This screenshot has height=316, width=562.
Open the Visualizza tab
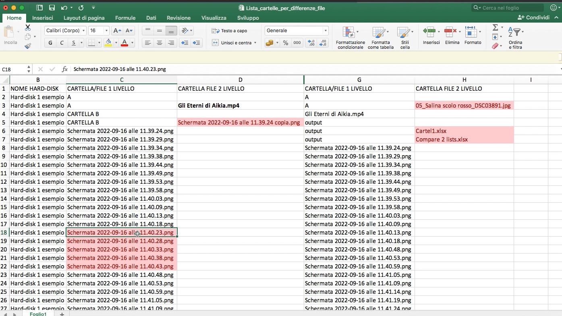click(214, 18)
